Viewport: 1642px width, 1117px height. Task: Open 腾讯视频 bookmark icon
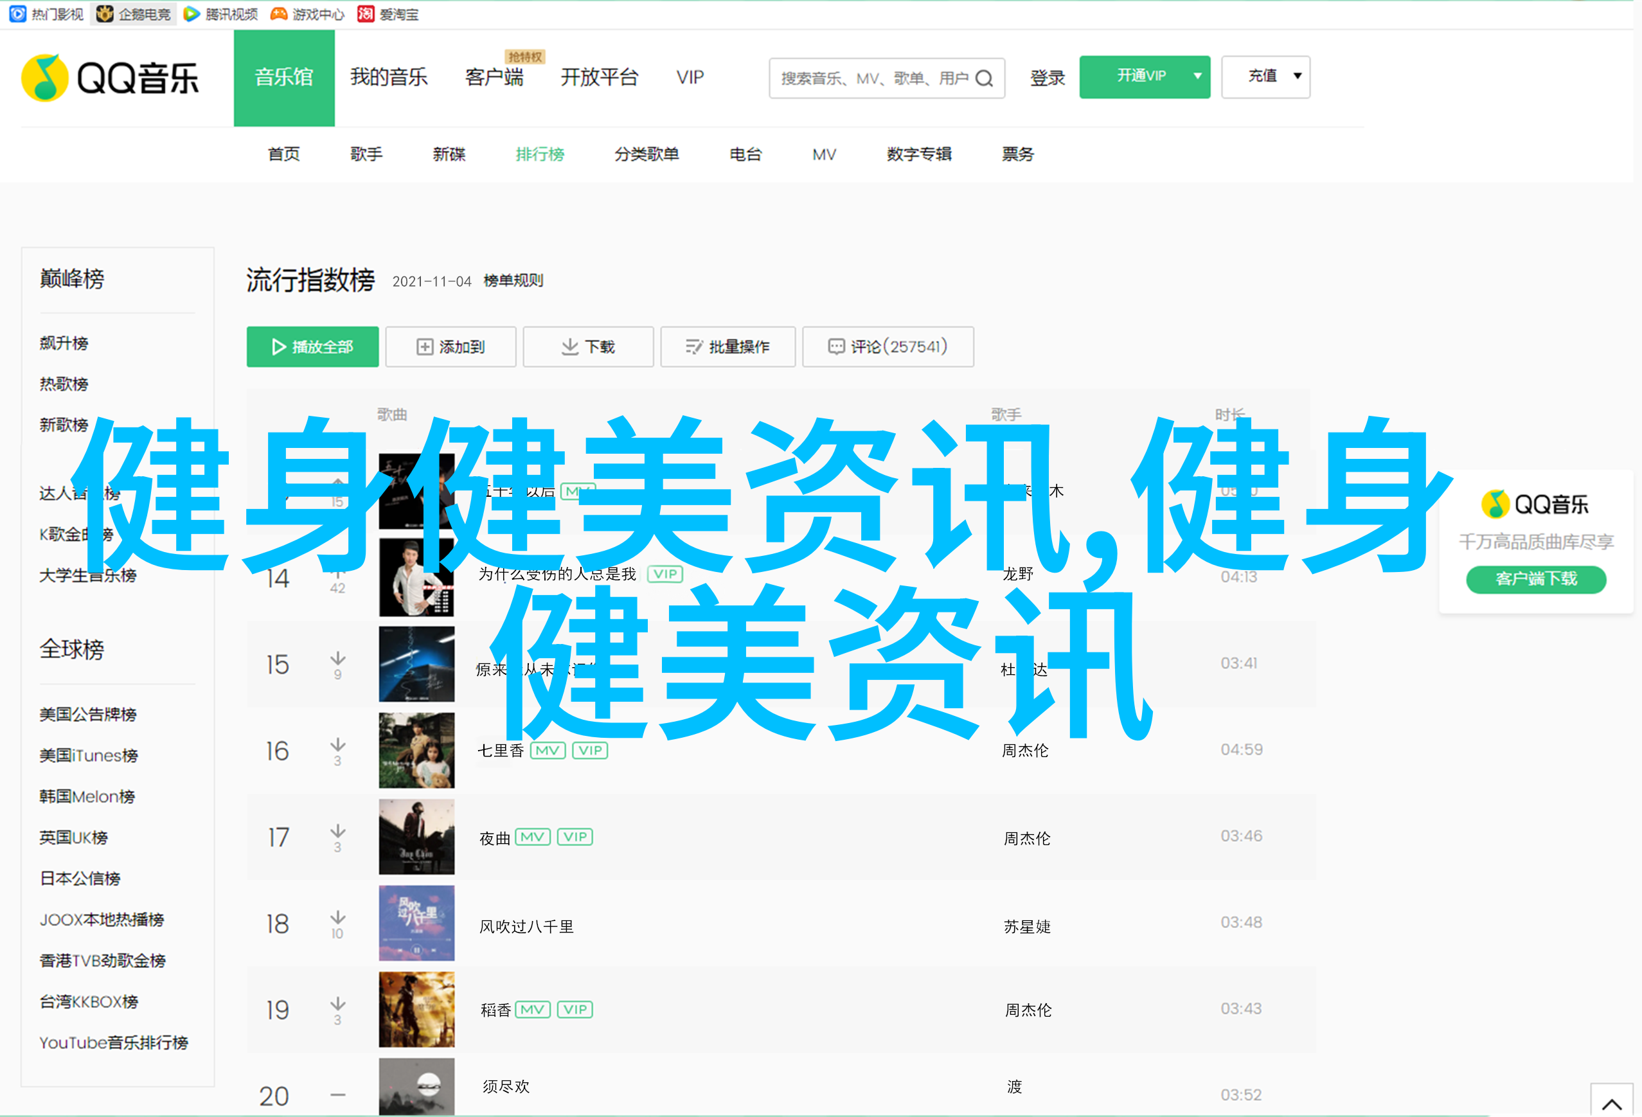click(x=191, y=13)
